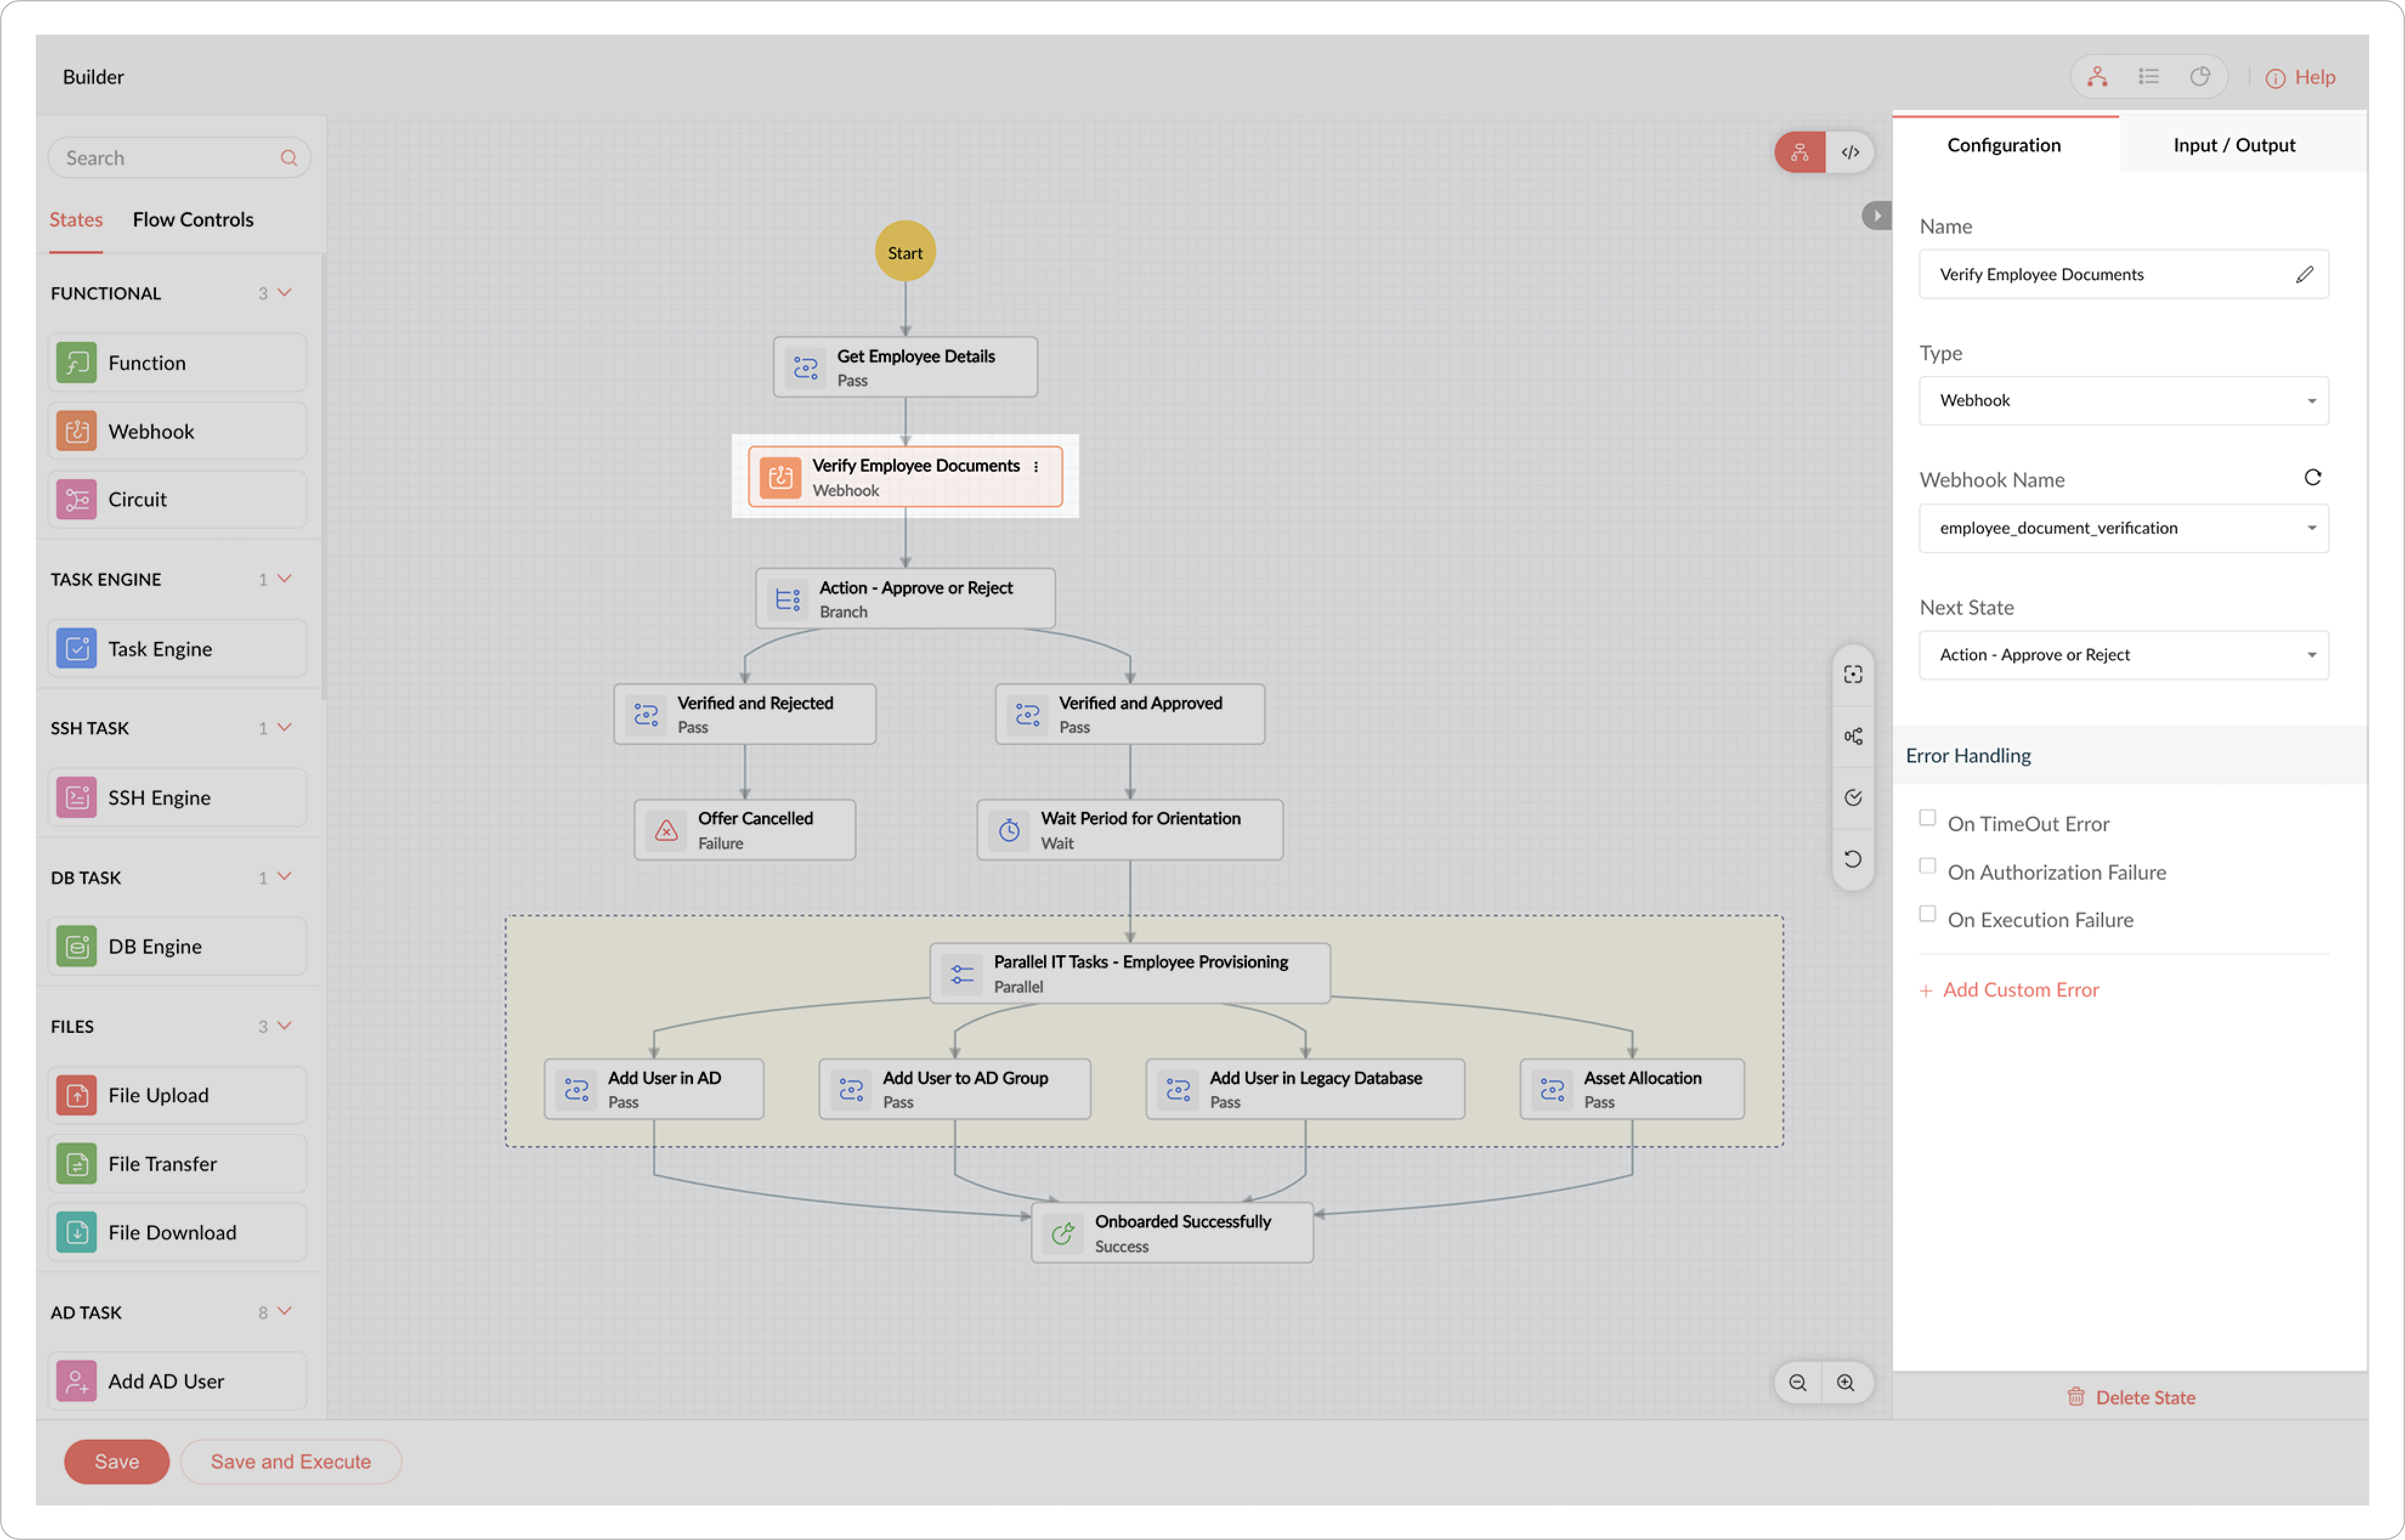Tick On Execution Failure checkbox
Screen dimensions: 2405x1540
1927,914
